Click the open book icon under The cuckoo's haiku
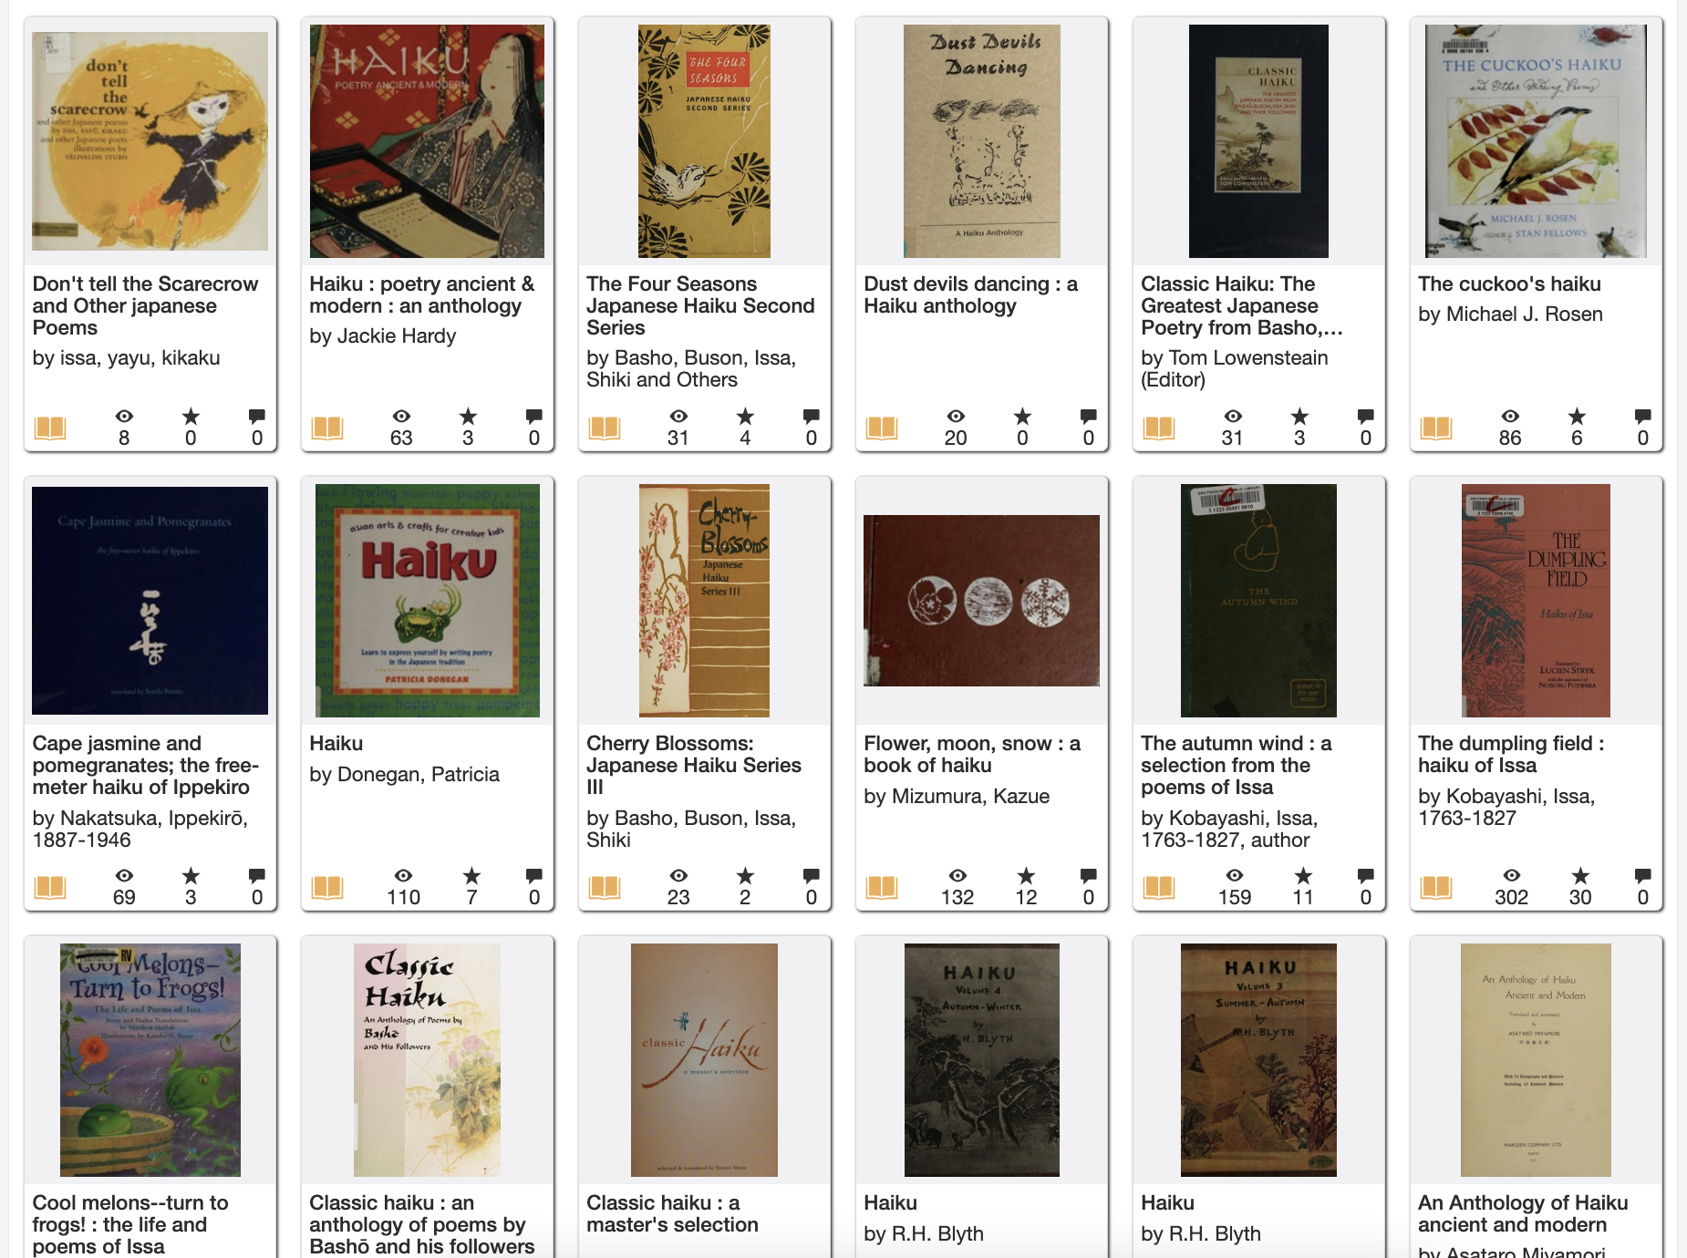This screenshot has height=1258, width=1687. pyautogui.click(x=1435, y=428)
